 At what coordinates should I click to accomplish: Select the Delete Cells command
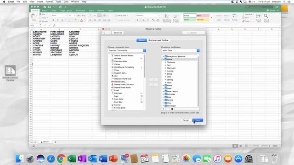(x=120, y=82)
